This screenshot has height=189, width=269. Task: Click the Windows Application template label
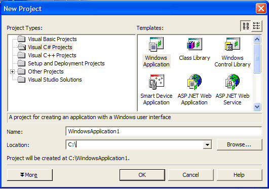click(157, 61)
